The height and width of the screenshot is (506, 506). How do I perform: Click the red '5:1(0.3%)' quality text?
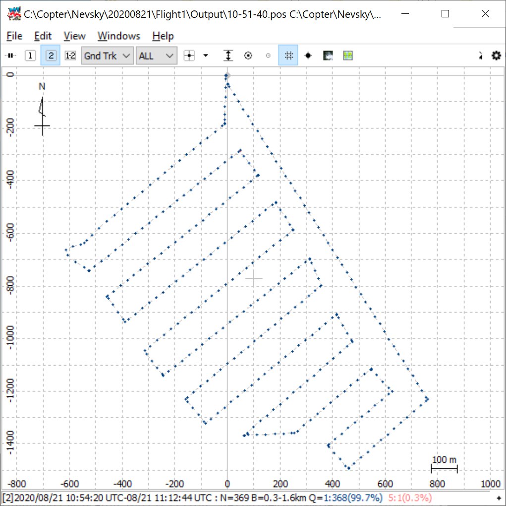[410, 498]
